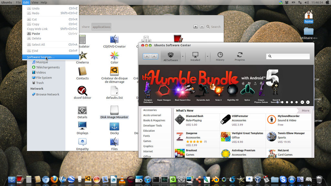Screen dimensions: 331x186
Task: Open File System in sidebar
Action: [42, 77]
